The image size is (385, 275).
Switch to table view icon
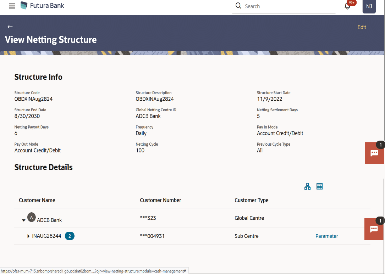(x=319, y=186)
